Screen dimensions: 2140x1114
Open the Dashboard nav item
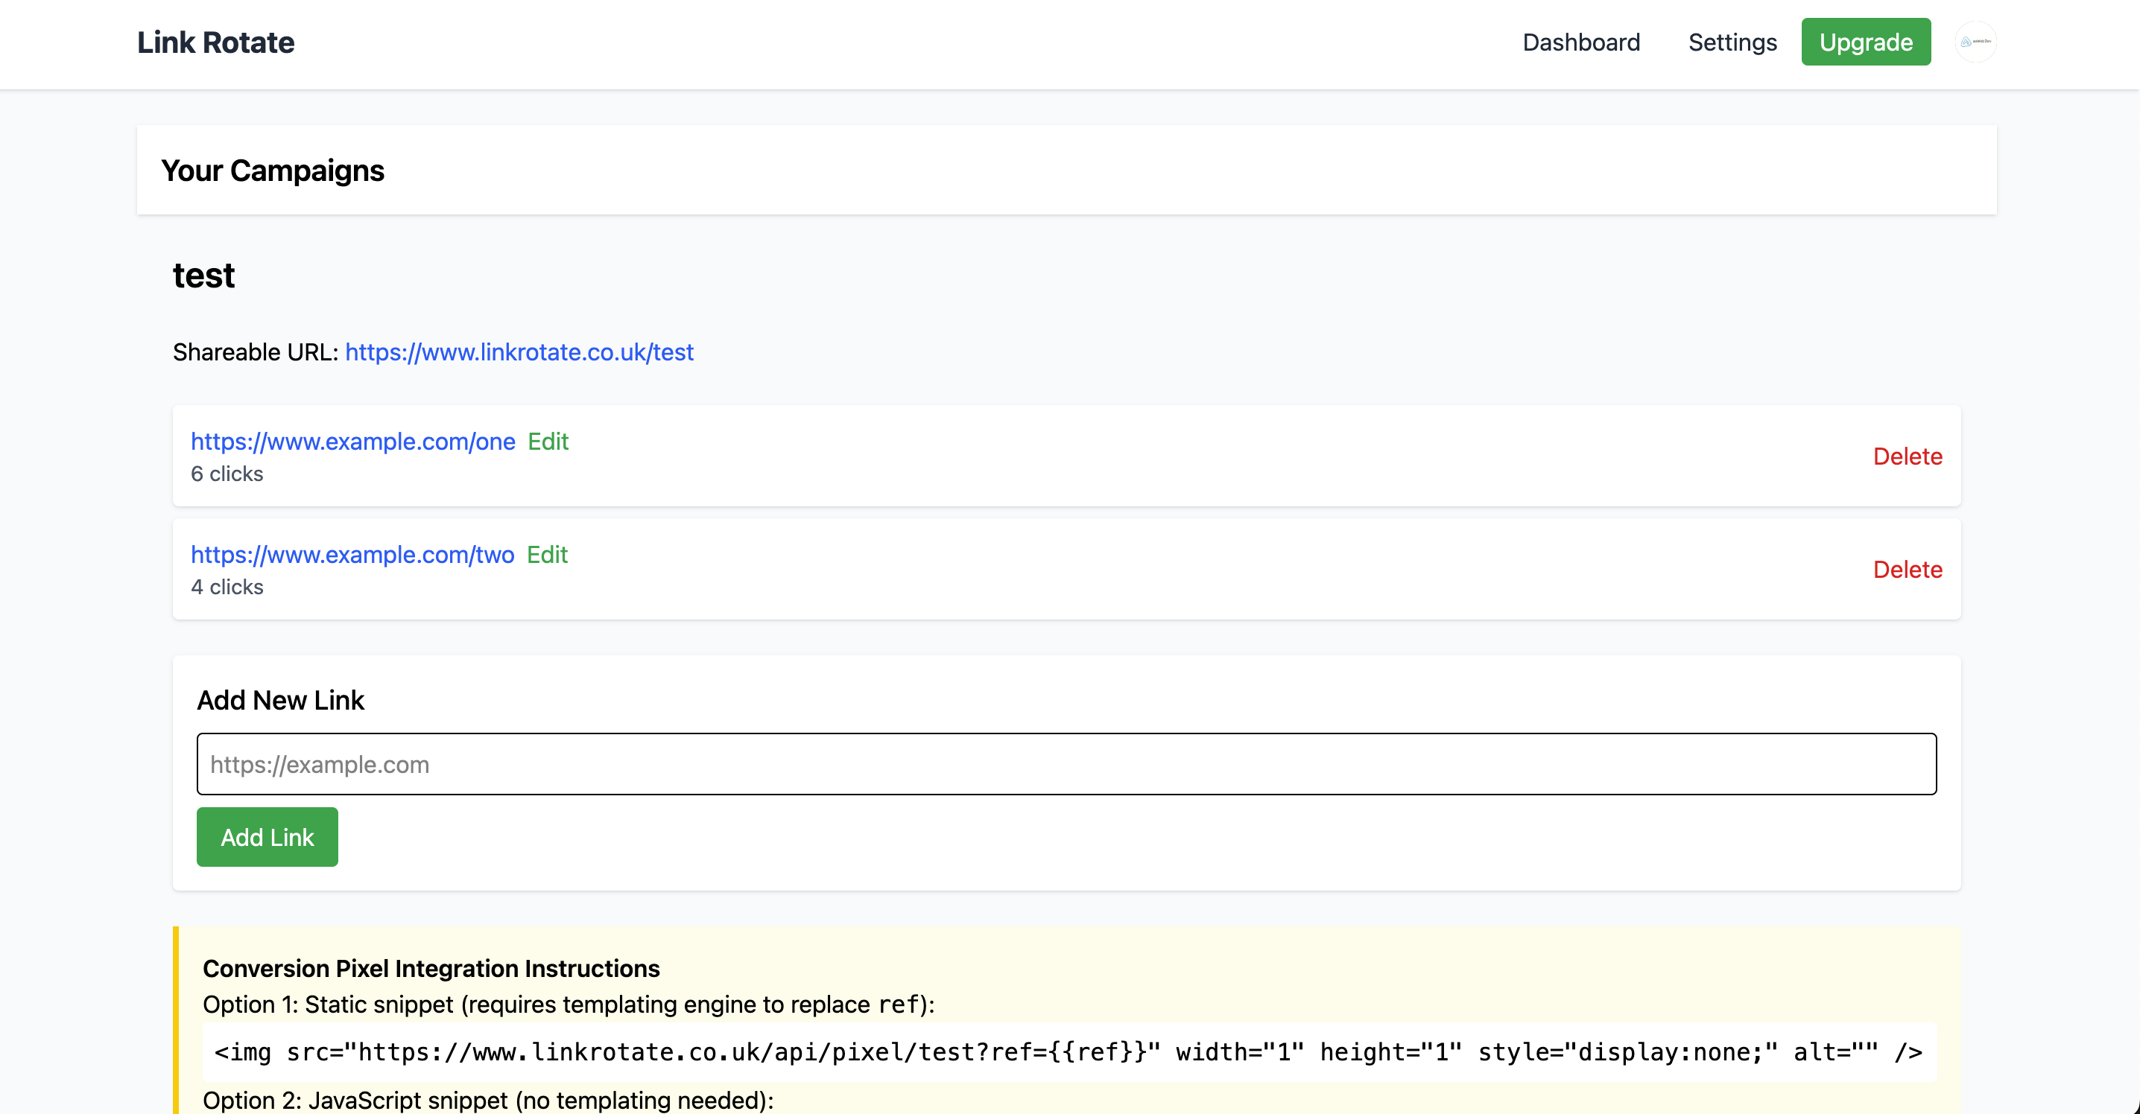(1581, 42)
